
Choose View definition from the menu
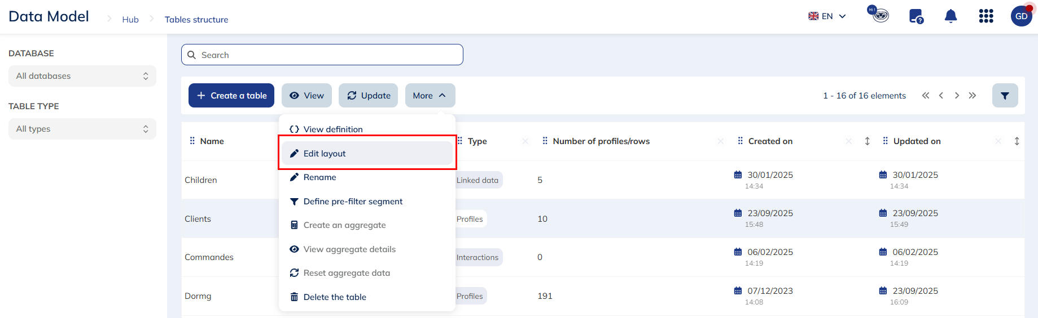pos(367,129)
